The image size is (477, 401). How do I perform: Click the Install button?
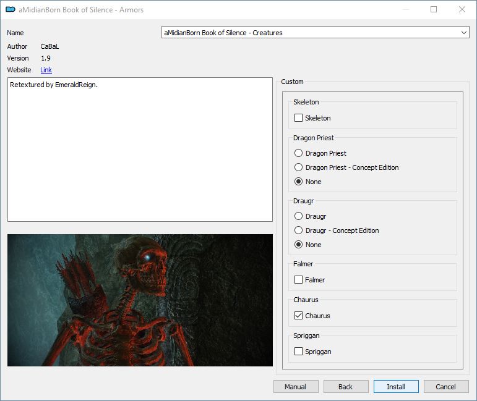point(396,386)
